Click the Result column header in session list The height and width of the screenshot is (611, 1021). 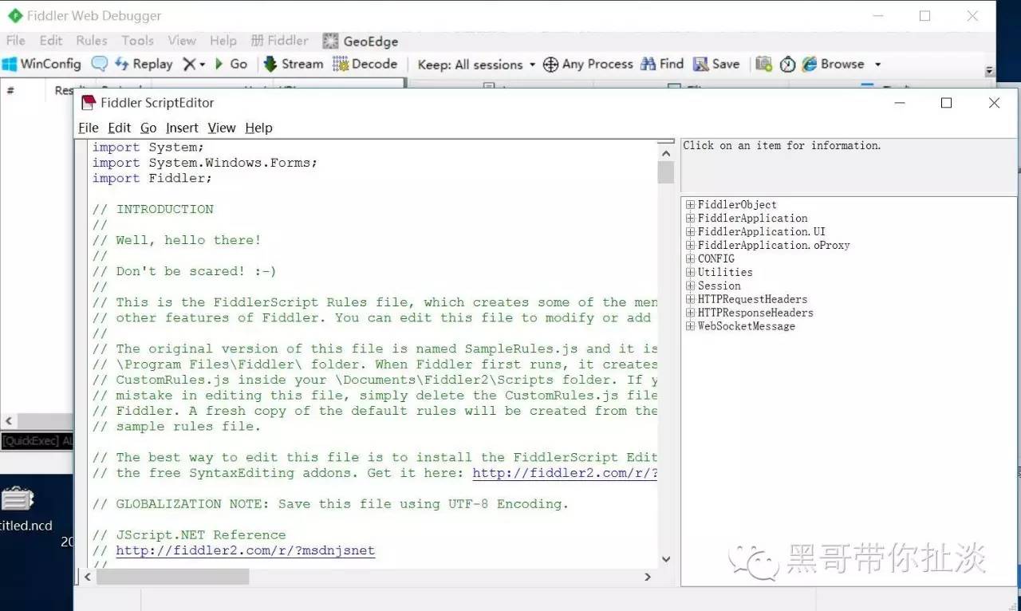tap(62, 90)
